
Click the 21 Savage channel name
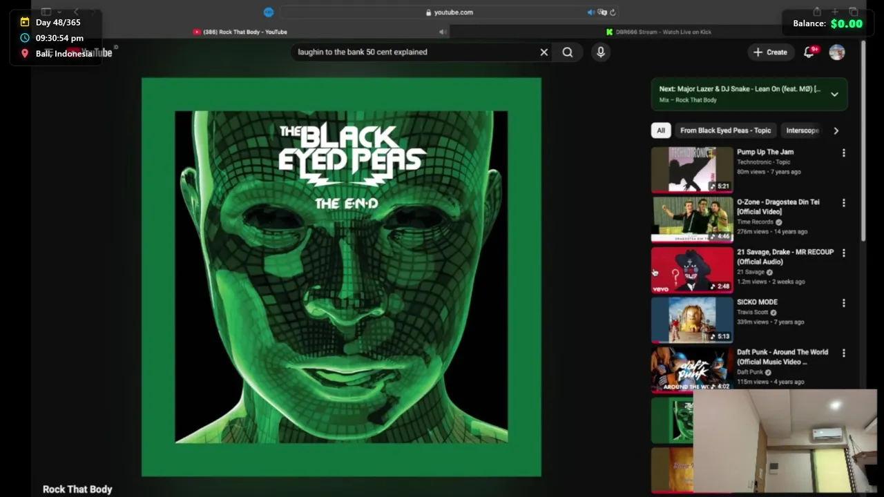pyautogui.click(x=750, y=272)
